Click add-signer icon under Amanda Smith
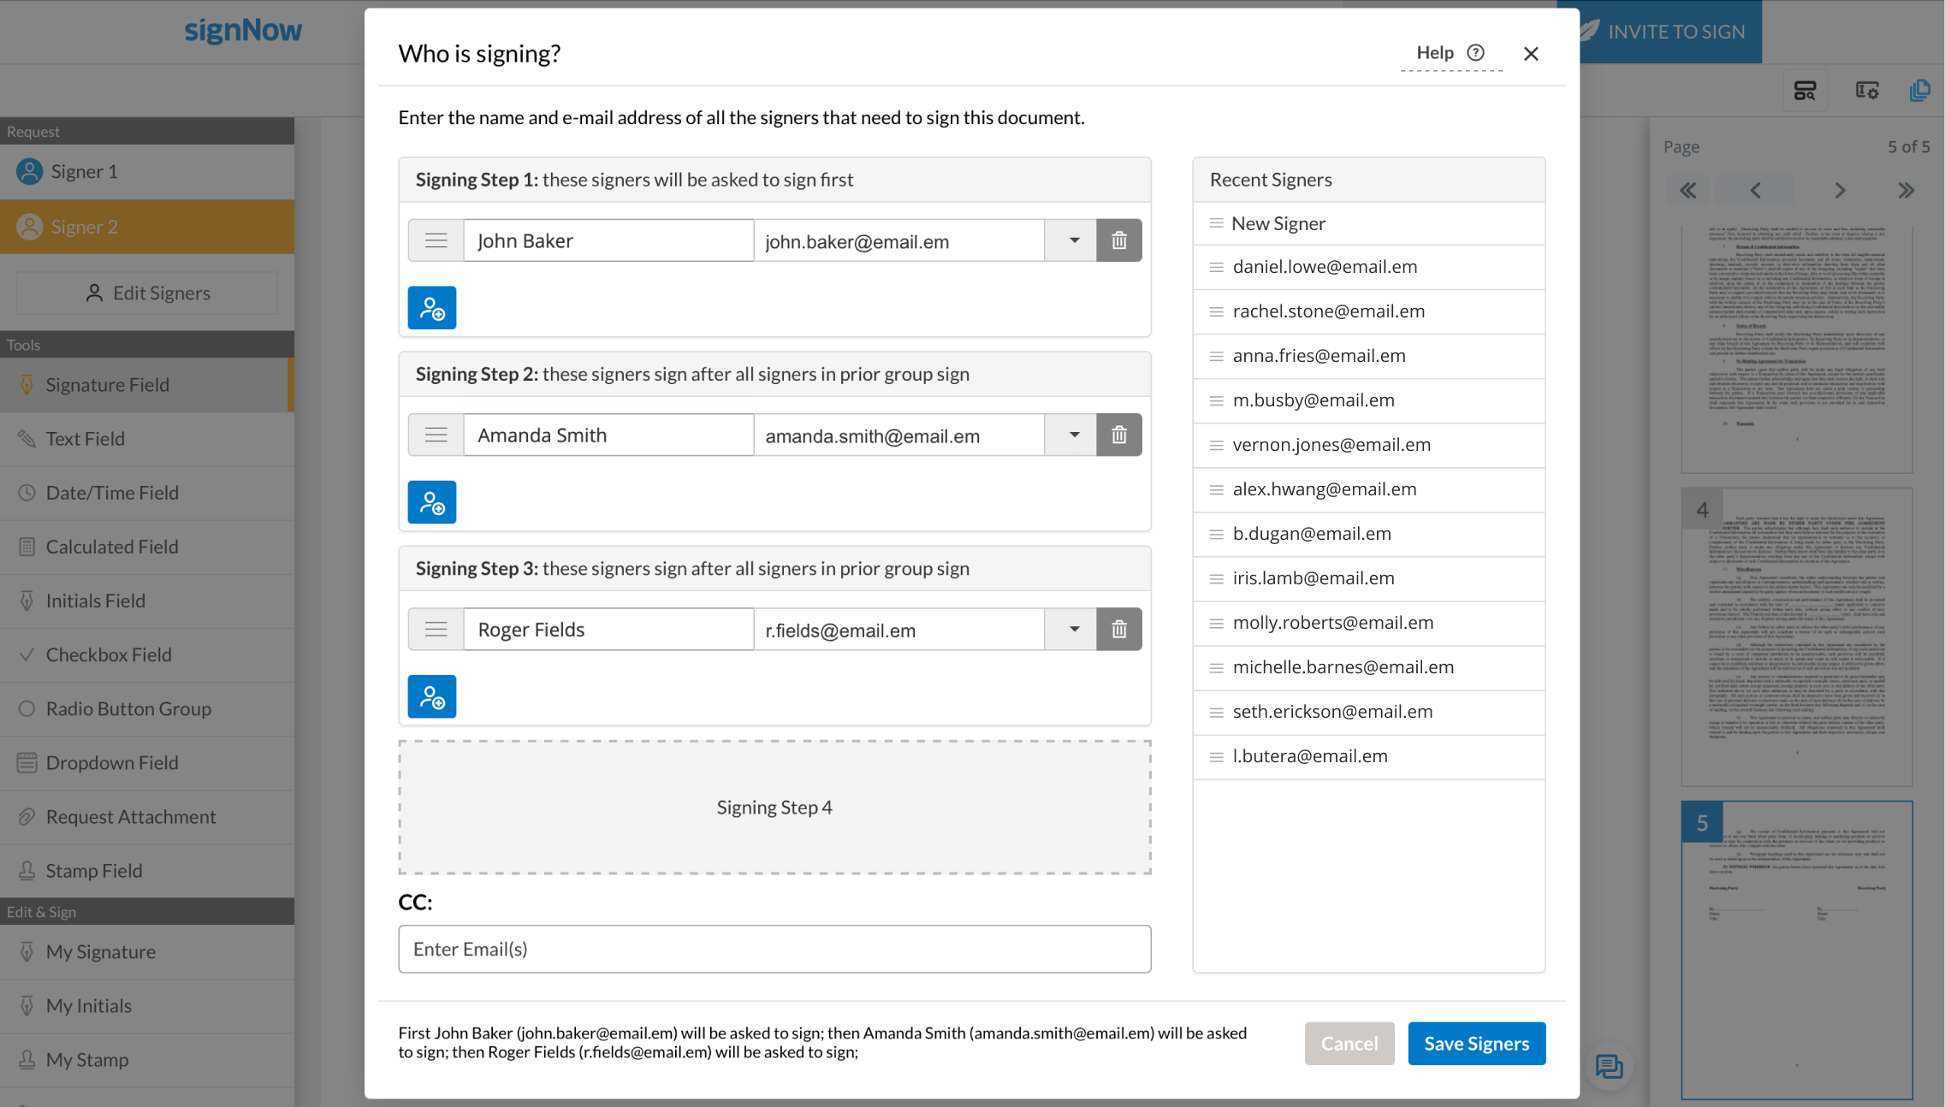Screen dimensions: 1945x1107 tap(432, 502)
